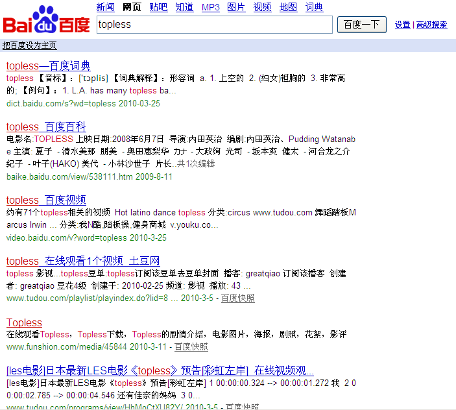Click www.tudou.com/playlist/playindex.do URL text
The width and height of the screenshot is (456, 410).
pos(87,298)
